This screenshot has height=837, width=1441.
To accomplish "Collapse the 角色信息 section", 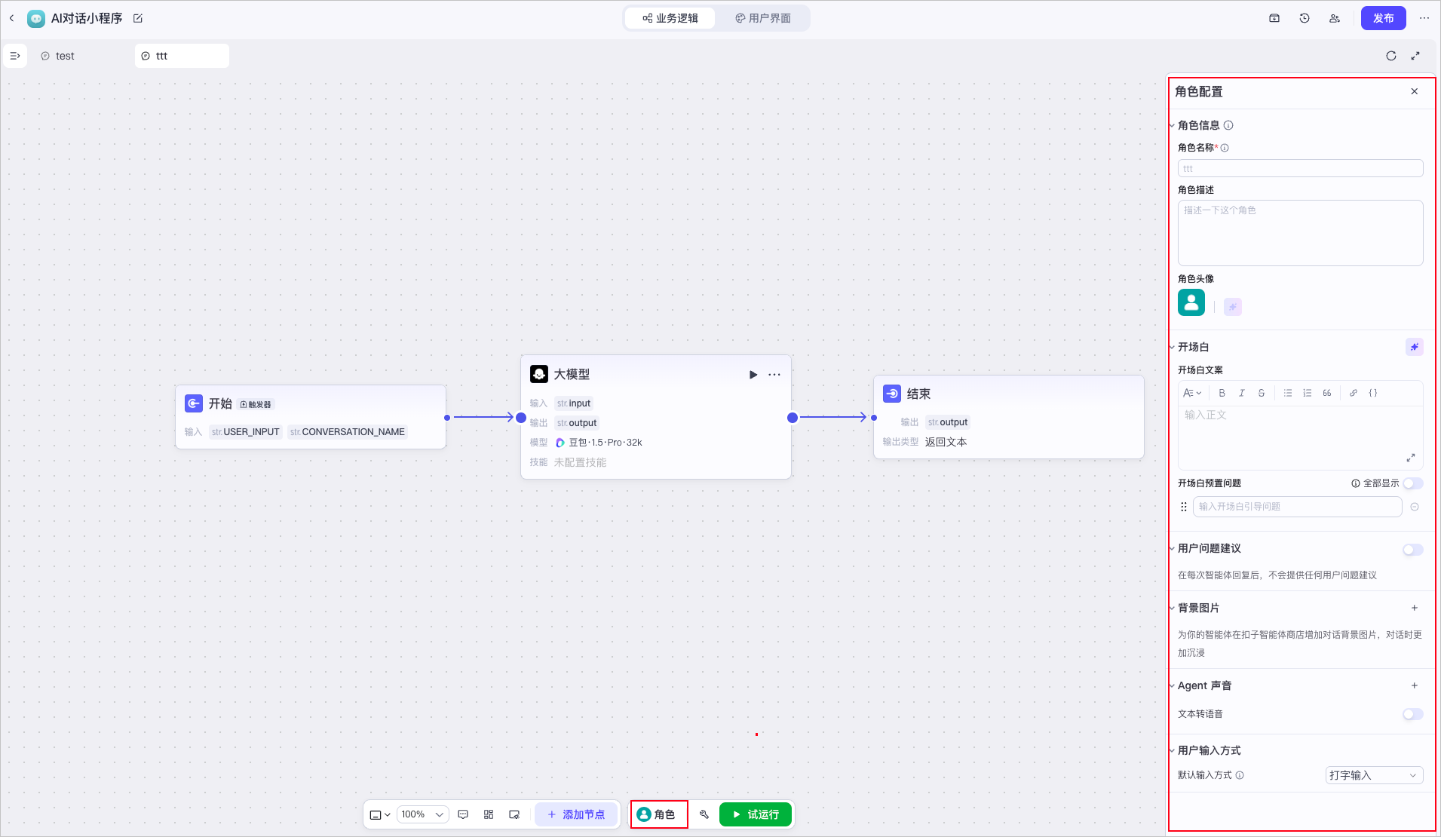I will 1172,126.
